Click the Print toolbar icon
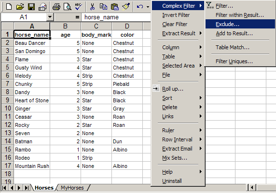276x193 pixels. click(56, 7)
